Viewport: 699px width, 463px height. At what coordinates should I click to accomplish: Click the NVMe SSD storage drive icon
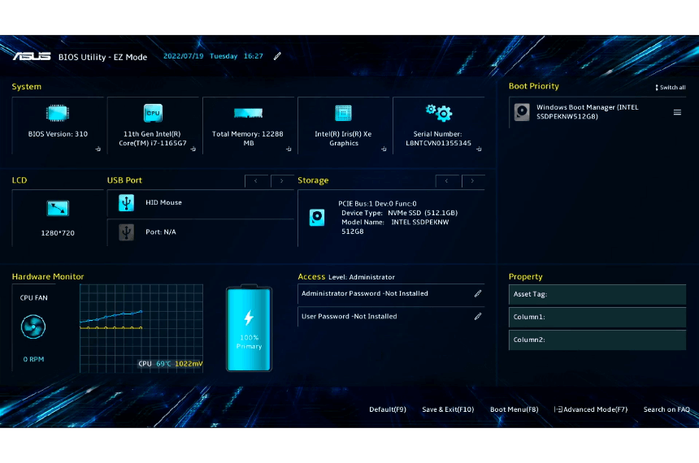tap(317, 218)
